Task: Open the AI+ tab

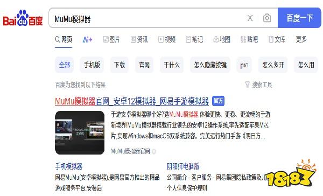Action: pyautogui.click(x=87, y=39)
